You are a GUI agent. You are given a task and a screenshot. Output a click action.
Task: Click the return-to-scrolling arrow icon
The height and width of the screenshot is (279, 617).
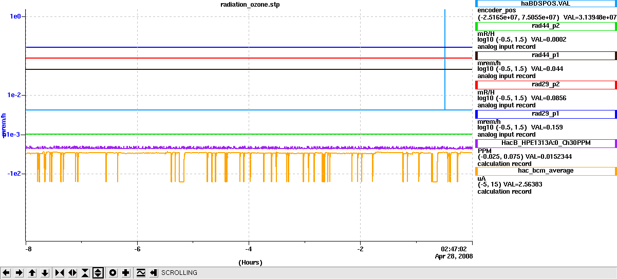153,273
